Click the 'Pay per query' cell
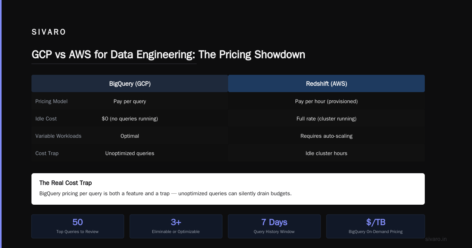The width and height of the screenshot is (472, 248). pyautogui.click(x=130, y=101)
